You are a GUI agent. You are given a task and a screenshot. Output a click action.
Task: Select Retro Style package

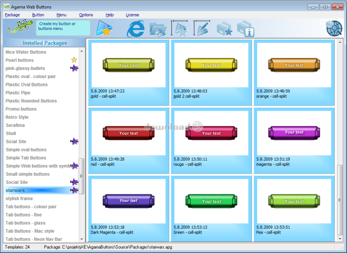pyautogui.click(x=41, y=117)
